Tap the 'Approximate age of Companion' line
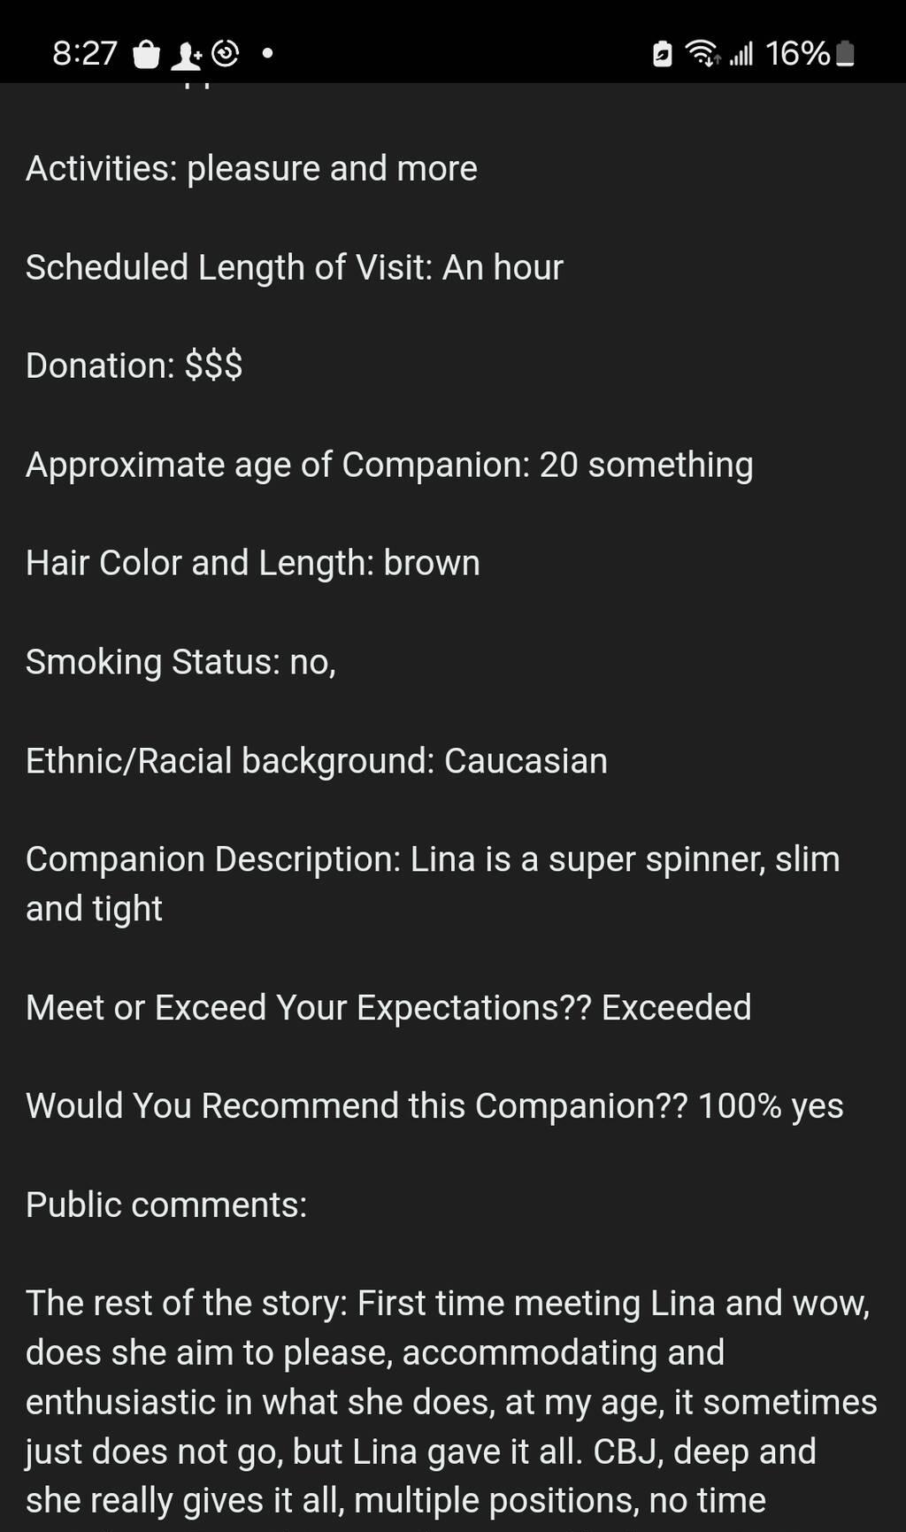The width and height of the screenshot is (906, 1532). pyautogui.click(x=389, y=465)
